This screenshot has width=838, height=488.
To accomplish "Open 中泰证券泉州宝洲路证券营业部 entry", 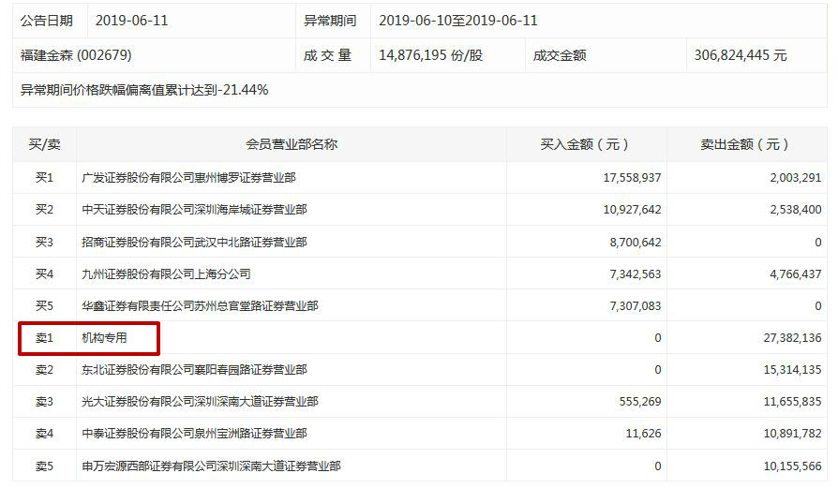I will click(x=194, y=434).
